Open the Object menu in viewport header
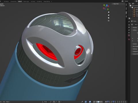Image resolution: width=138 pixels, height=103 pixels. [x=8, y=102]
